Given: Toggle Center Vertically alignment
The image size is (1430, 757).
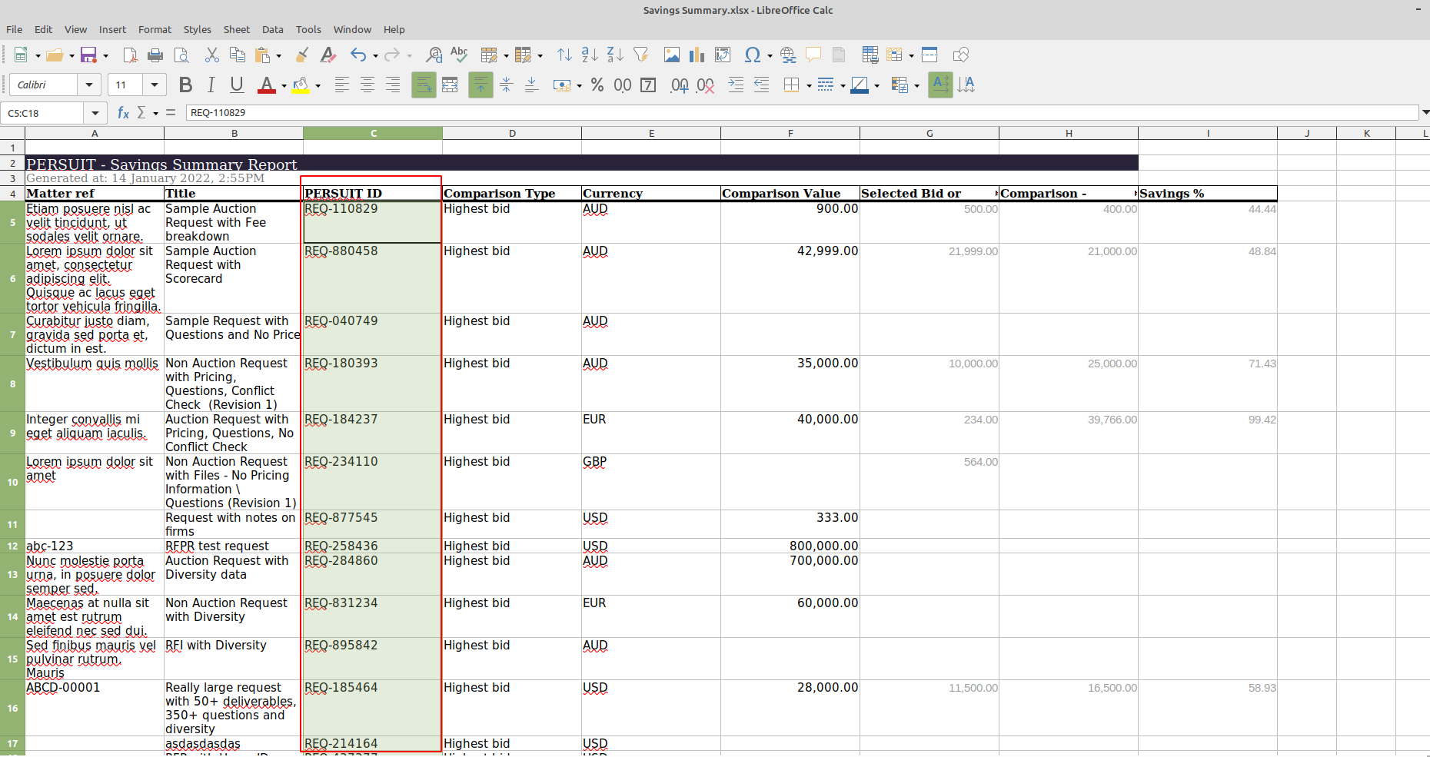Looking at the screenshot, I should tap(506, 85).
